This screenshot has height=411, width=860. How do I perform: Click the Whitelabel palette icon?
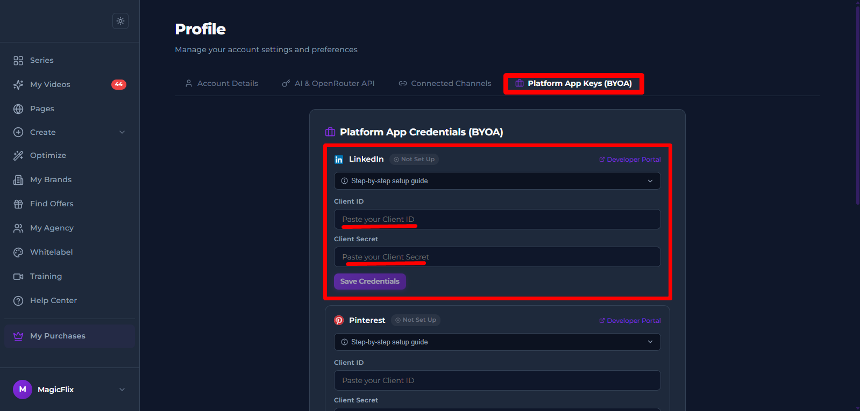tap(18, 252)
